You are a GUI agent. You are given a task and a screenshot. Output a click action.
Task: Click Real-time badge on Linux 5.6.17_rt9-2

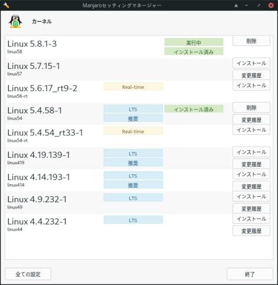point(133,87)
